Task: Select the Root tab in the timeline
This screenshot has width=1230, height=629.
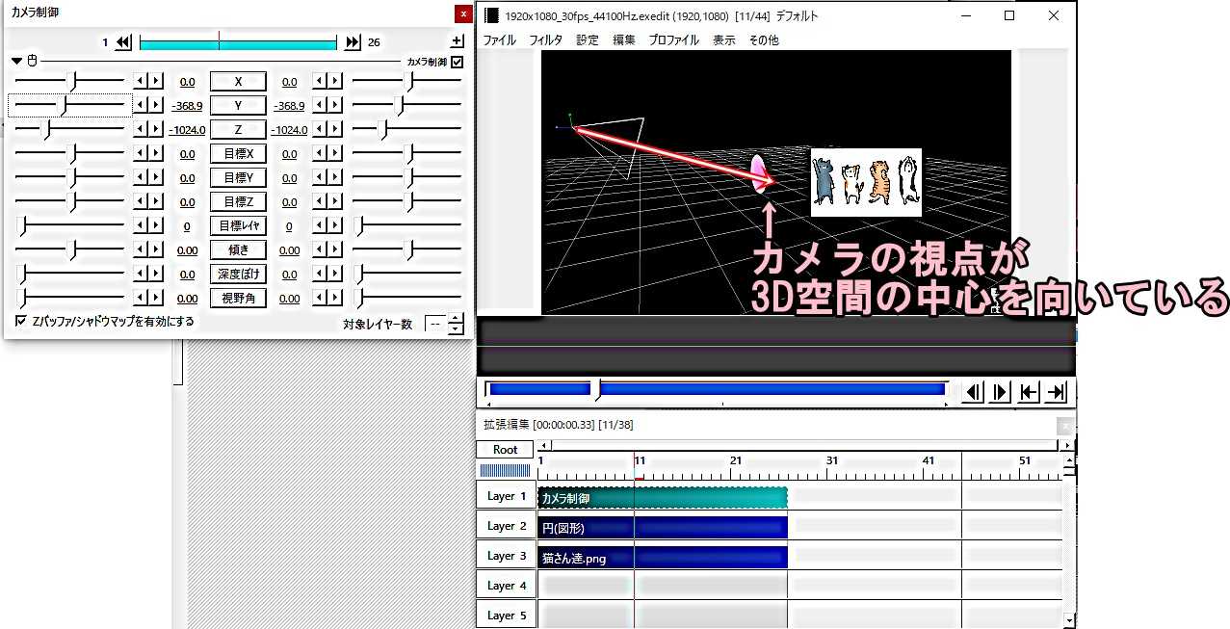Action: [505, 449]
